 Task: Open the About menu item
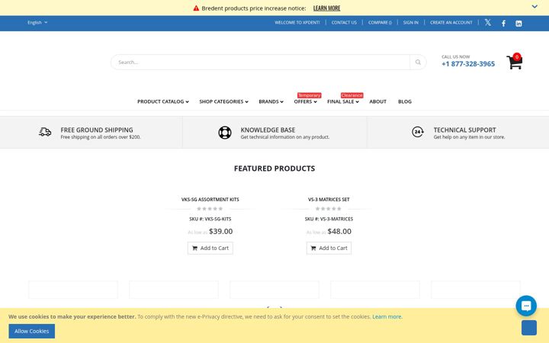pyautogui.click(x=377, y=101)
